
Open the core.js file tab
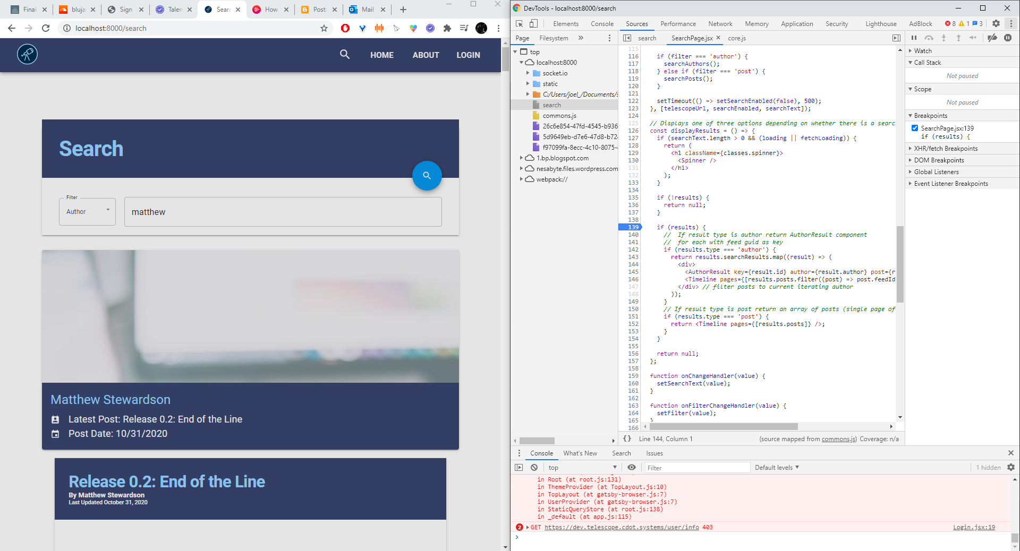point(737,38)
